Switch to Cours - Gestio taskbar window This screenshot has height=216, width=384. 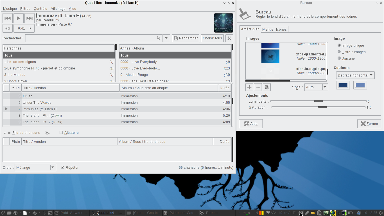coord(144,213)
